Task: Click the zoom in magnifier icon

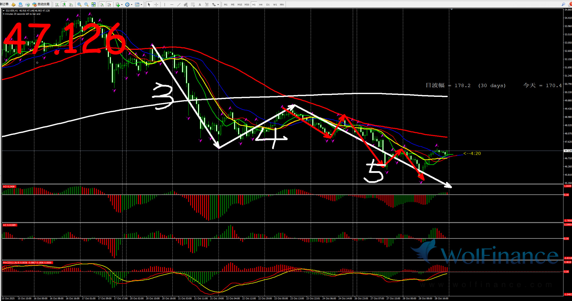Action: pyautogui.click(x=79, y=4)
